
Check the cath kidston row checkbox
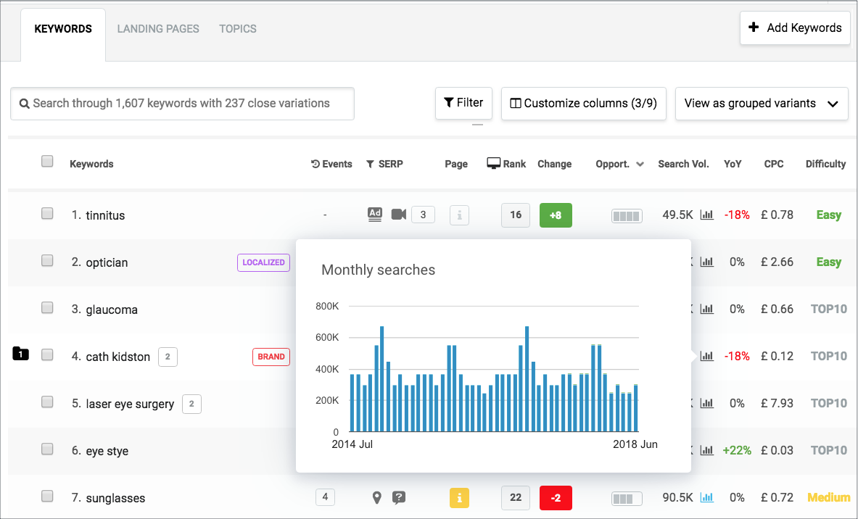(x=47, y=354)
